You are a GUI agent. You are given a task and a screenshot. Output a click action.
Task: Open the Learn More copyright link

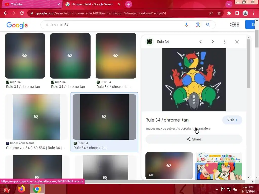click(203, 129)
